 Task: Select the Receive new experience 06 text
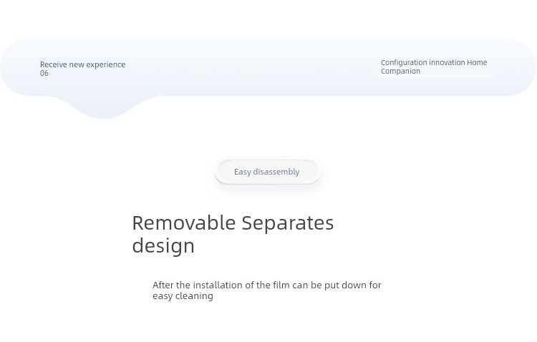pyautogui.click(x=82, y=69)
